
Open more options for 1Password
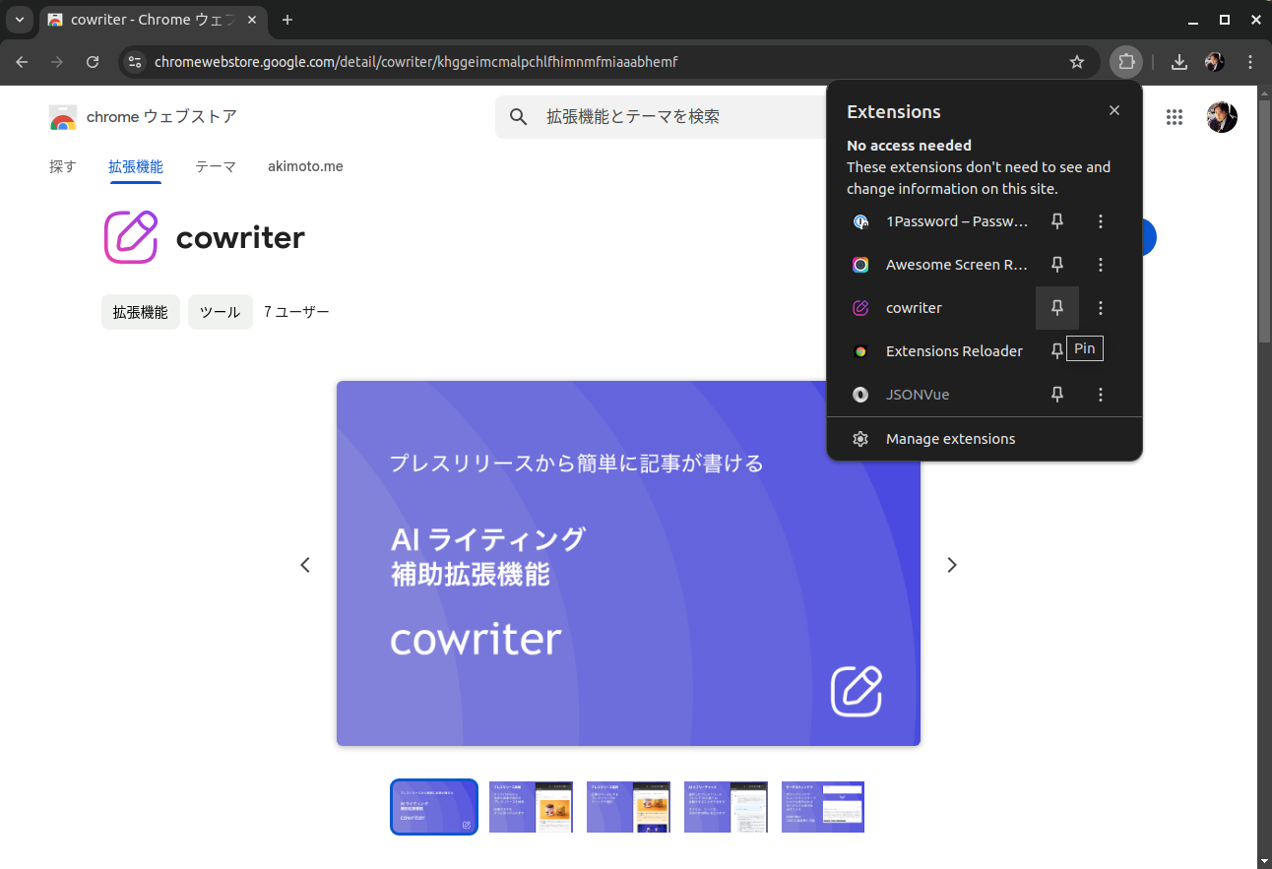click(x=1101, y=221)
